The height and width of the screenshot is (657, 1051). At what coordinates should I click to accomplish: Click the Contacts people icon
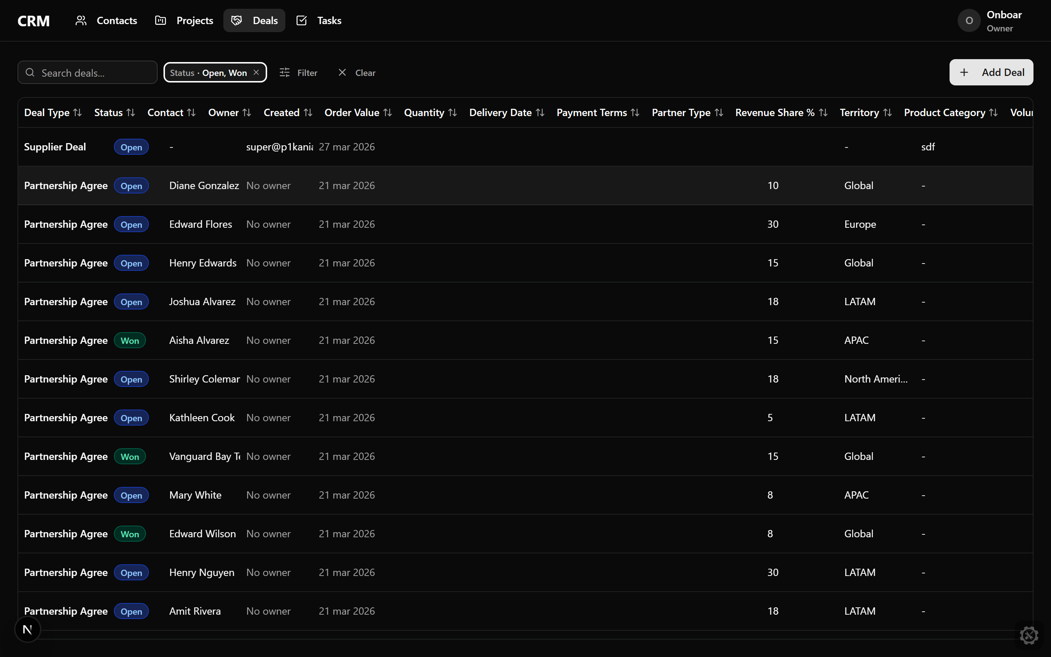[81, 20]
